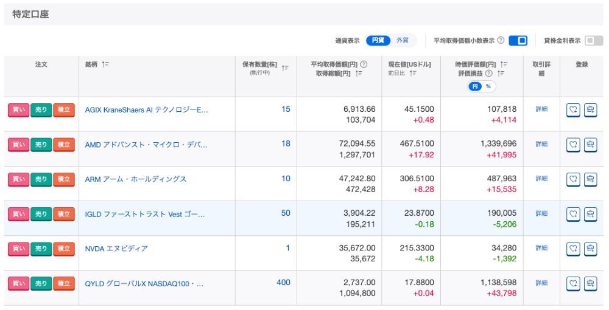609x310 pixels.
Task: Open IGLD ファーストトラスト Vest stock link
Action: pos(144,215)
